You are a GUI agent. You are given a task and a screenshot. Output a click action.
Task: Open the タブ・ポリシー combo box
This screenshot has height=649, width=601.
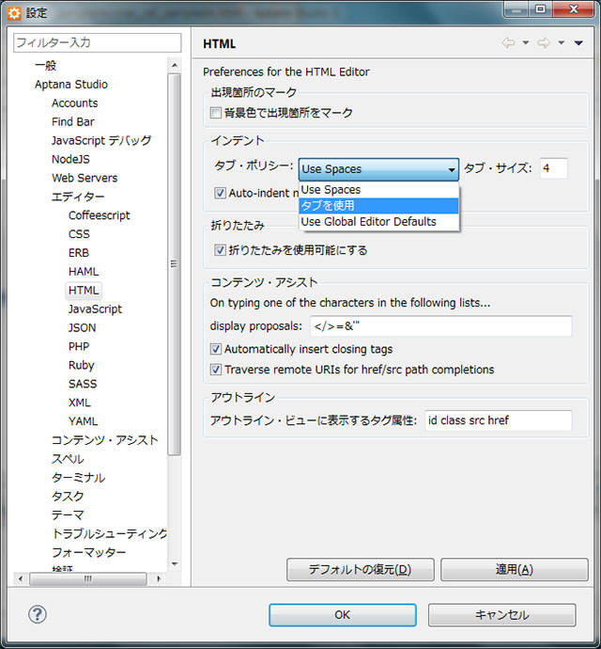[x=378, y=169]
